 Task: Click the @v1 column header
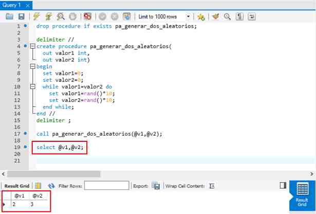[20, 196]
